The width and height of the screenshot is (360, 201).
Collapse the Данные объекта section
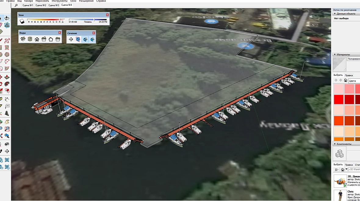(x=335, y=14)
